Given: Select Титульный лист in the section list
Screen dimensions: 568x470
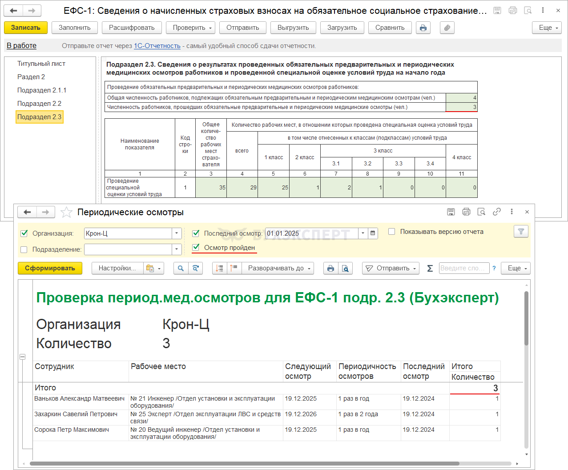Looking at the screenshot, I should point(41,64).
